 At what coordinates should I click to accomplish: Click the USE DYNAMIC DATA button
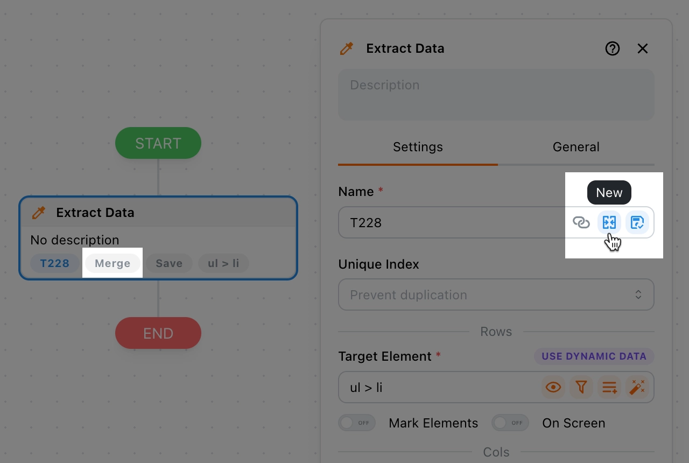point(594,356)
